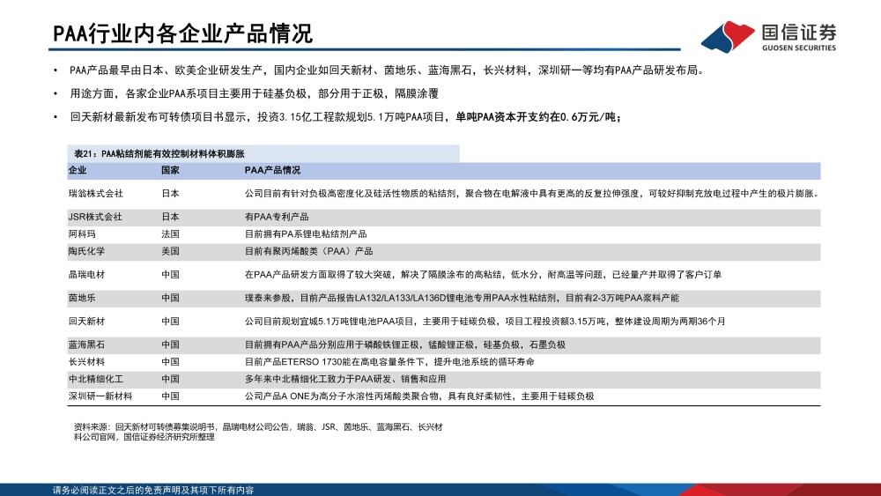Click first bullet about PAA产品最早由日本、欧美企业研发
Screen dimensions: 881x496
coord(387,70)
